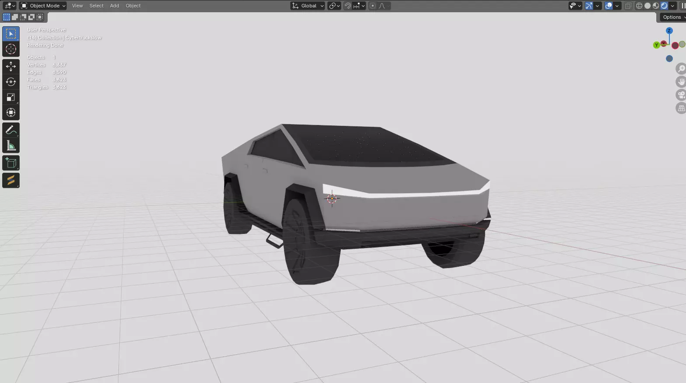Switch to wireframe viewport shading
Image resolution: width=686 pixels, height=383 pixels.
point(639,6)
